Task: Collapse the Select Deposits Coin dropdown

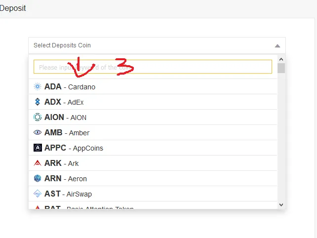Action: point(157,45)
